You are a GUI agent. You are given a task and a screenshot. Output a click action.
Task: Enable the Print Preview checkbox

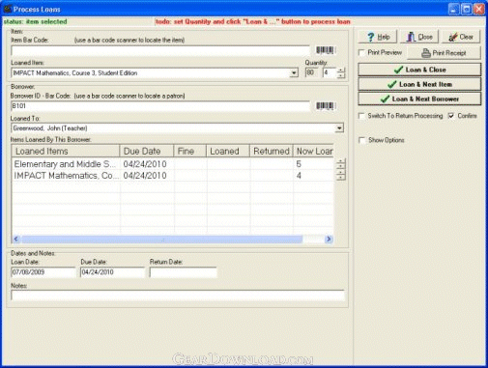click(361, 52)
